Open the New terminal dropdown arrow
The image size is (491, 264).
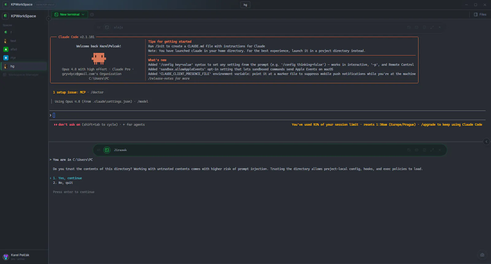pyautogui.click(x=83, y=14)
